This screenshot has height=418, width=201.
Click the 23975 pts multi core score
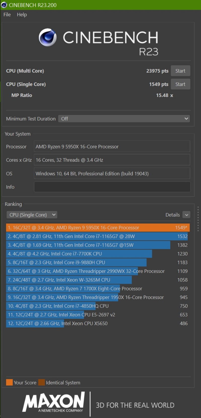[157, 71]
